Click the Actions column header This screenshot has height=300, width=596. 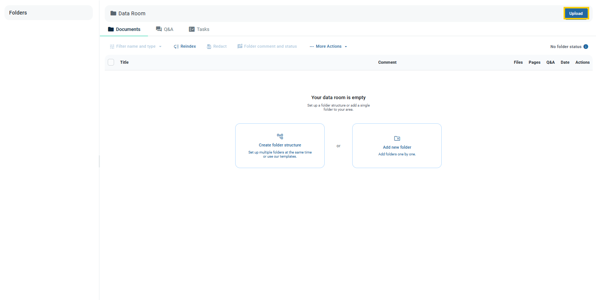583,62
